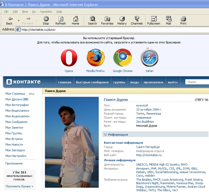Open Back button history dropdown arrow
The width and height of the screenshot is (209, 192).
tap(19, 21)
